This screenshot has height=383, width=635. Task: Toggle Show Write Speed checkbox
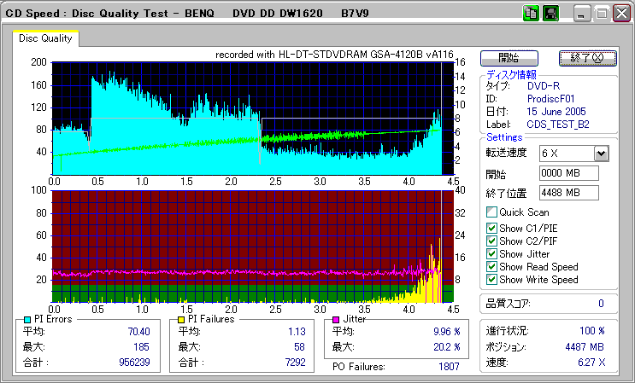(491, 280)
